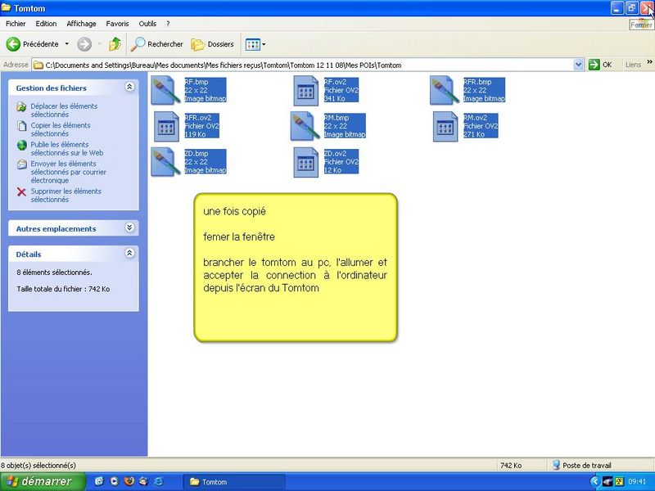This screenshot has width=655, height=491.
Task: Click the folder icon in the address bar
Action: tap(38, 65)
